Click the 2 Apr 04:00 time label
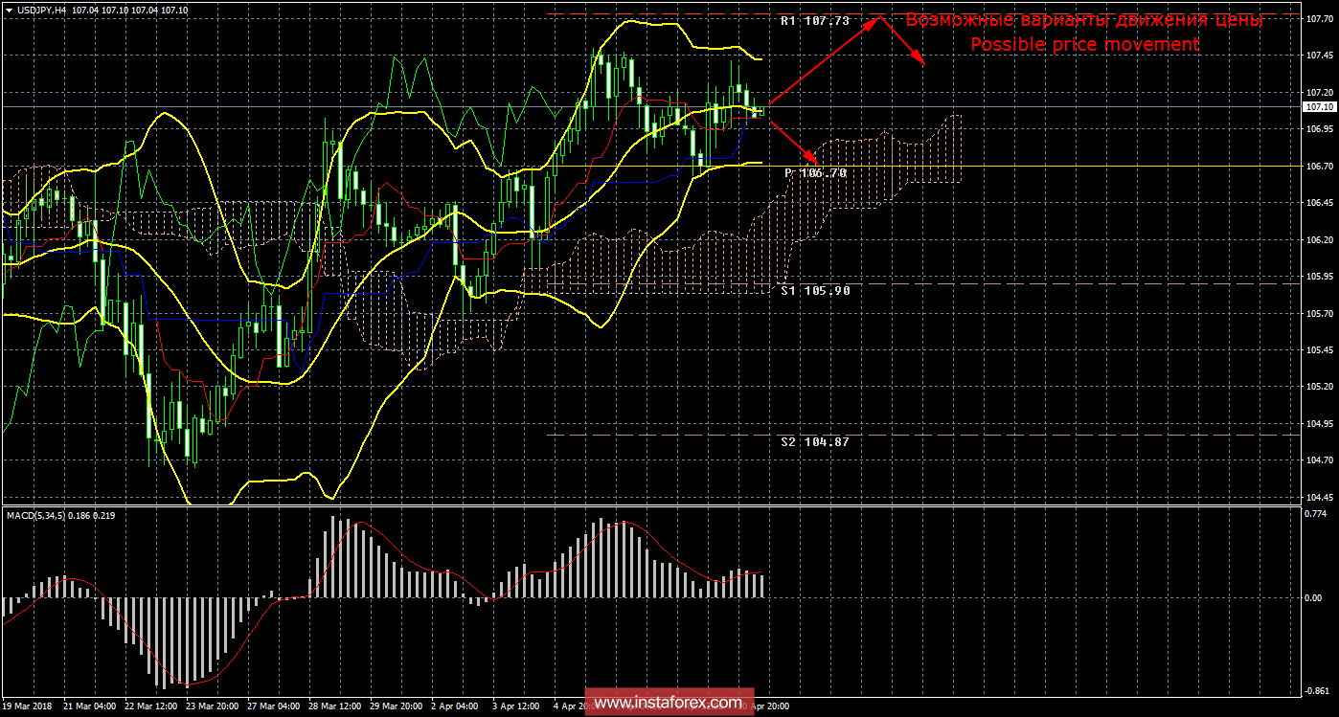This screenshot has width=1339, height=717. pyautogui.click(x=455, y=706)
